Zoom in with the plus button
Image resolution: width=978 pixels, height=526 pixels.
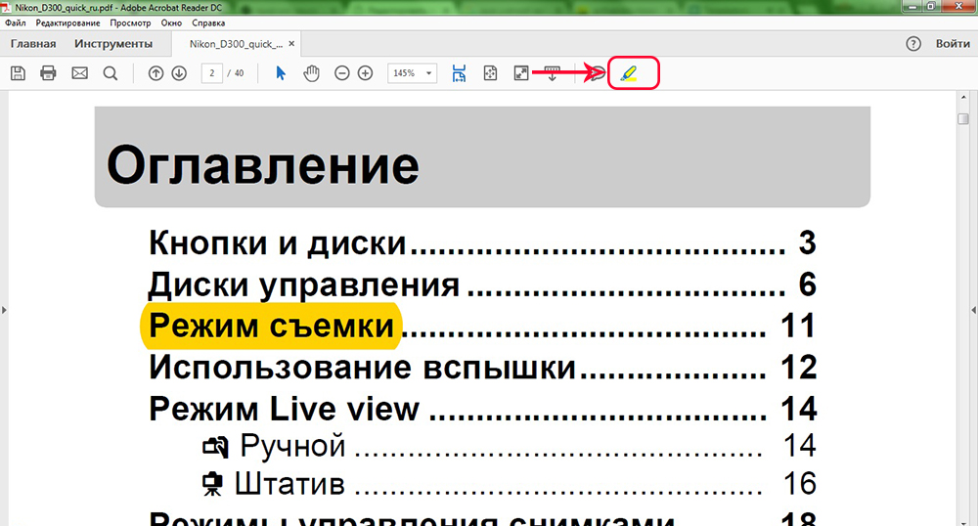365,73
